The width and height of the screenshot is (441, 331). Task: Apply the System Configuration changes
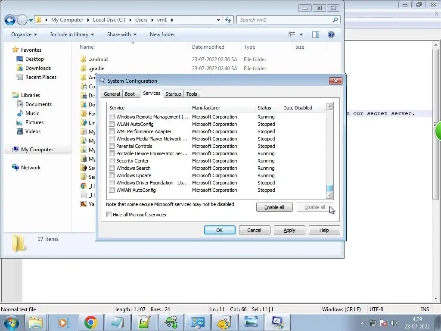289,230
